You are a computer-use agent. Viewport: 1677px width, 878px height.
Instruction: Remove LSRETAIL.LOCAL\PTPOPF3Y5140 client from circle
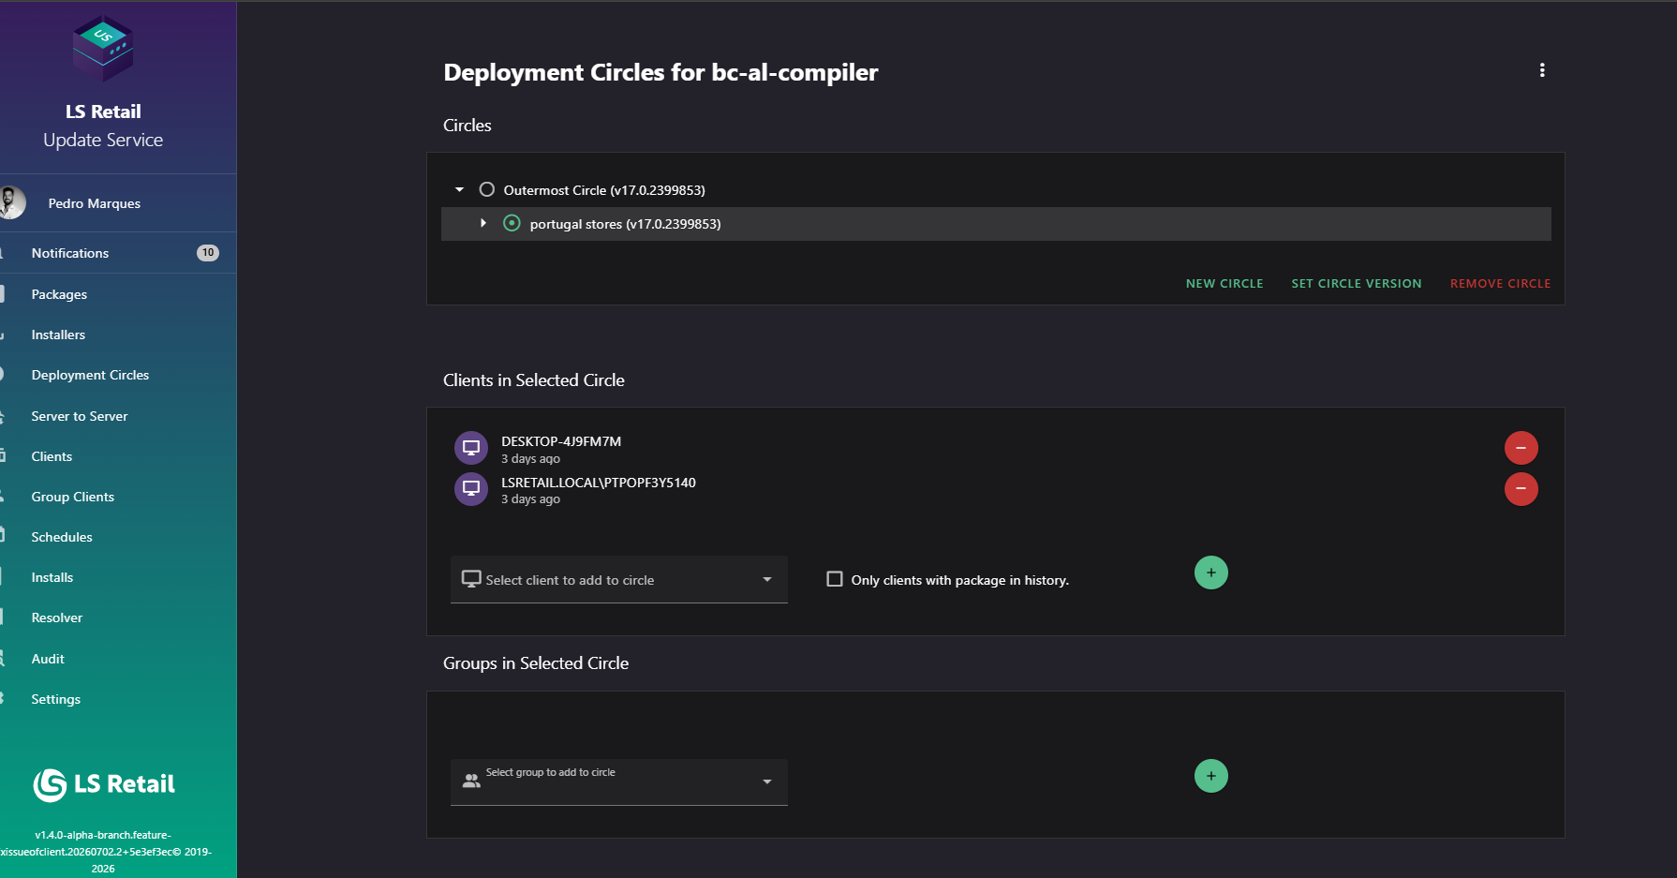(x=1521, y=488)
